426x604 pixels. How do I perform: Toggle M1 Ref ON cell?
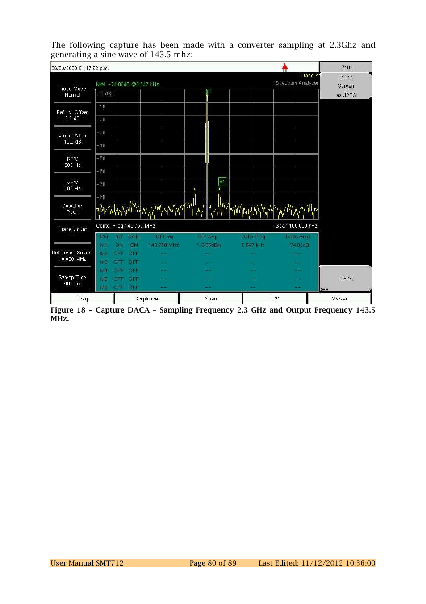click(119, 245)
